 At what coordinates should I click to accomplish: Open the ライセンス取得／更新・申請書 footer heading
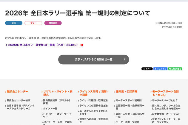(94, 93)
